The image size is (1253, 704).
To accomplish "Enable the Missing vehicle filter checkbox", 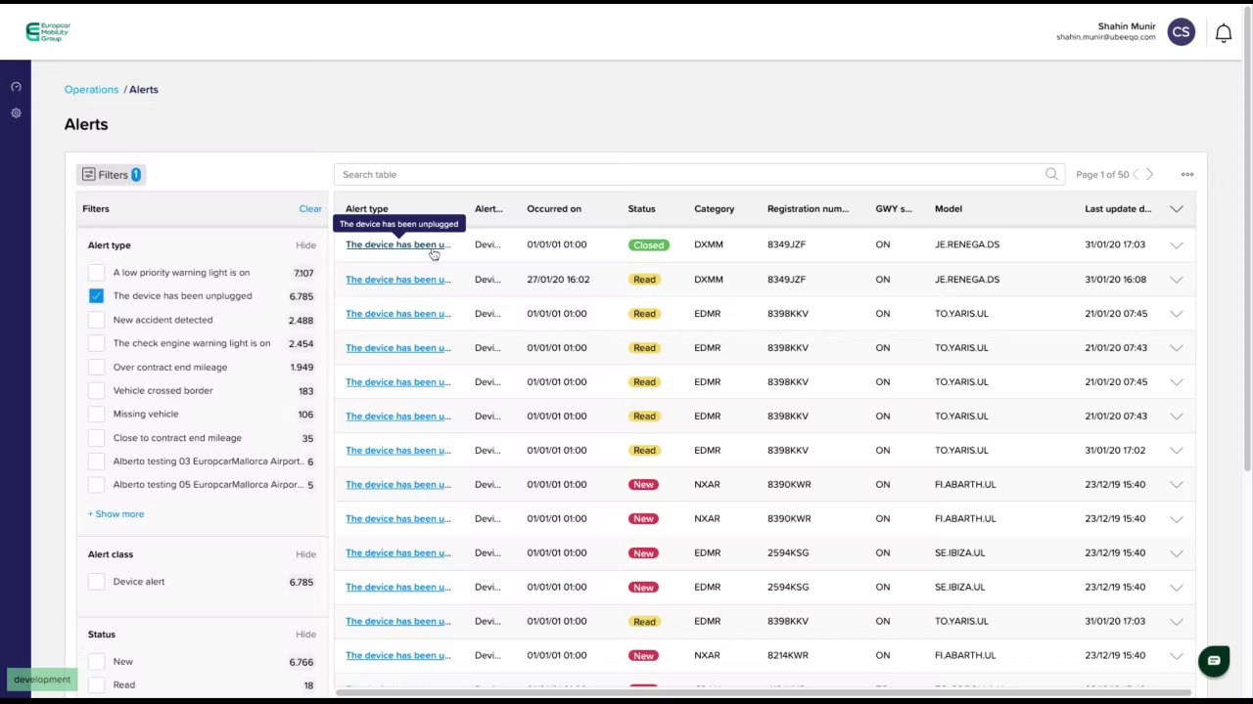I will tap(96, 415).
